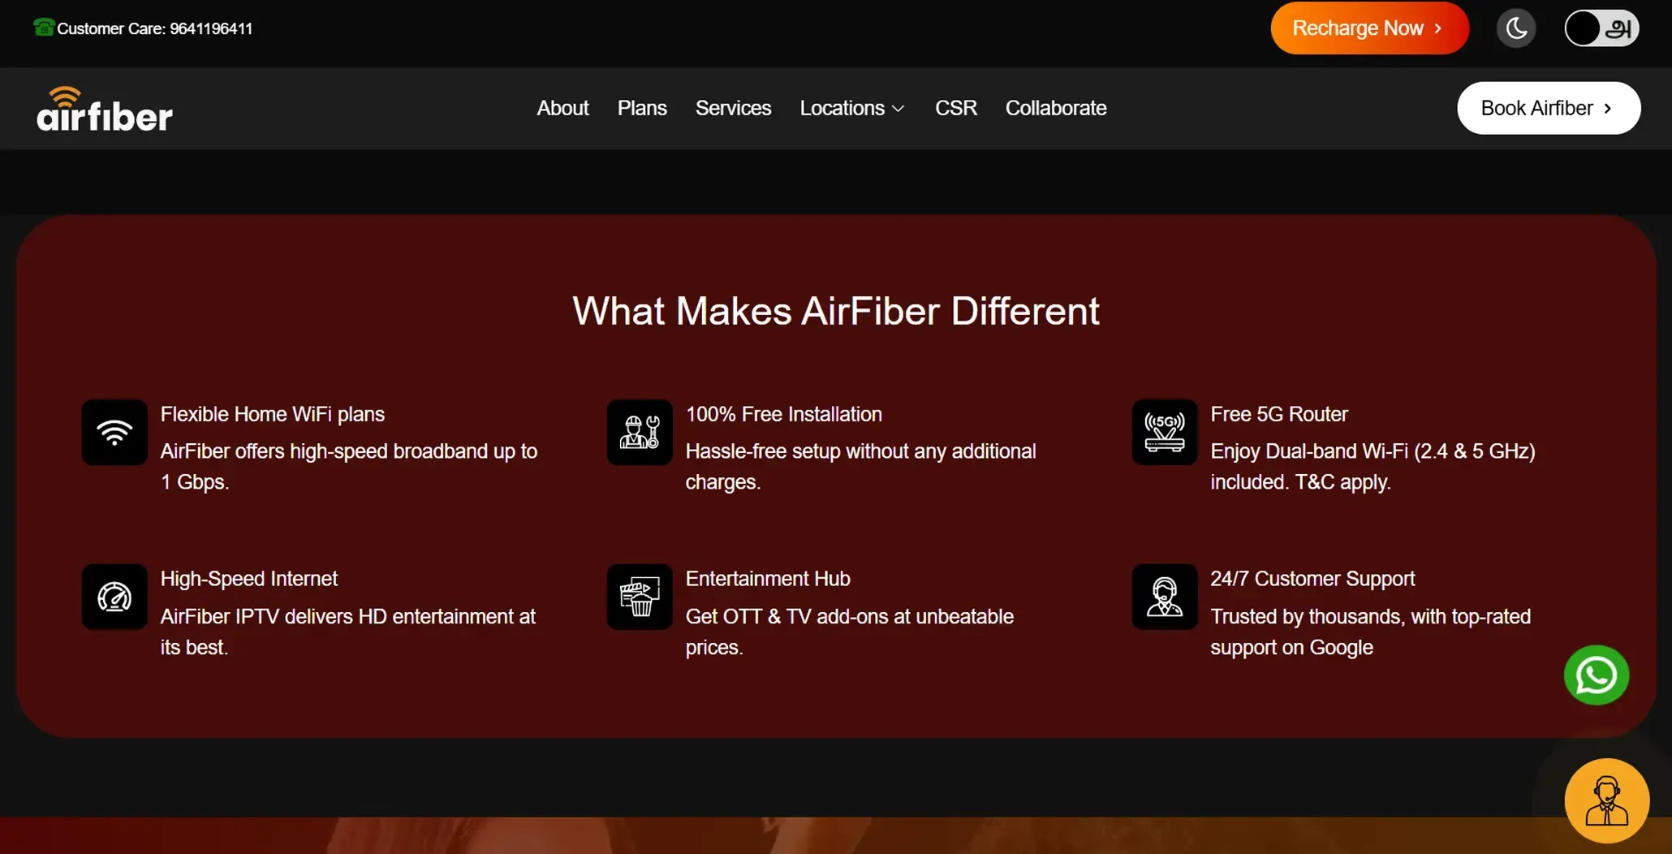The width and height of the screenshot is (1672, 854).
Task: Click the Entertainment Hub popcorn icon
Action: tap(640, 597)
